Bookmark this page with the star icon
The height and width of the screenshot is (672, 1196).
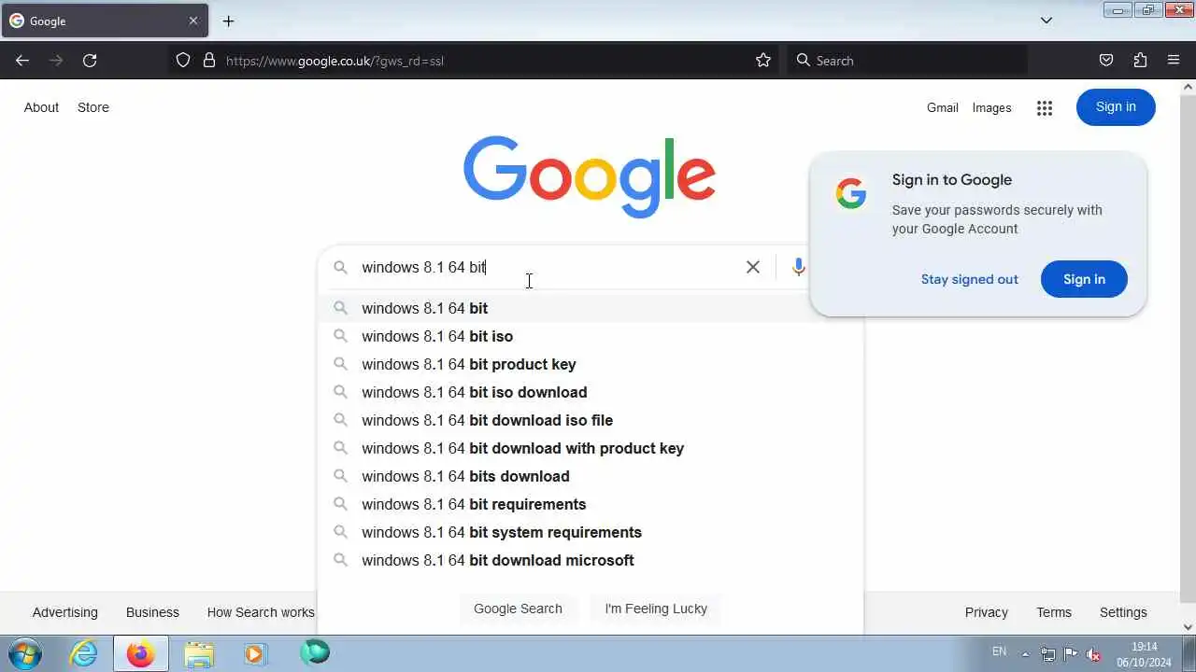point(763,61)
